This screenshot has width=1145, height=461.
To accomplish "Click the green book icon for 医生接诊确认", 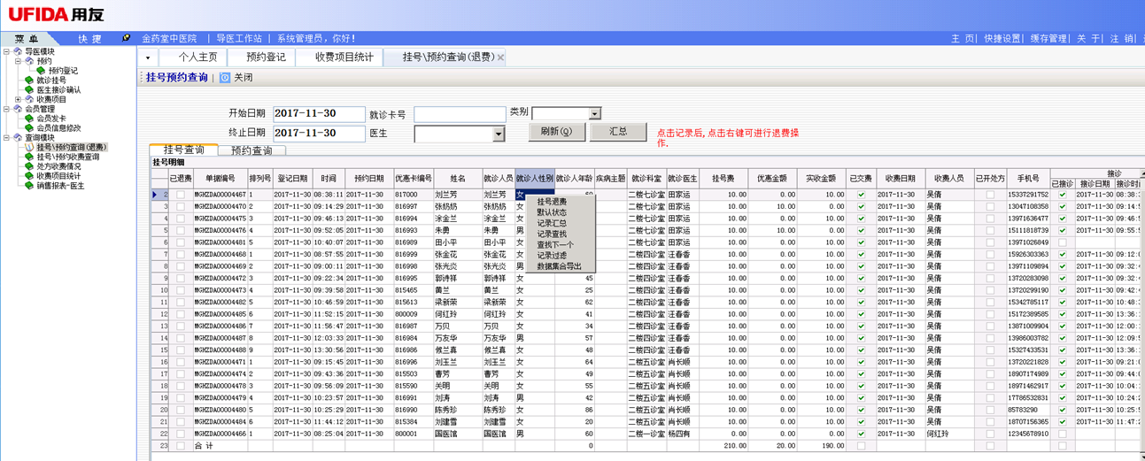I will 29,90.
